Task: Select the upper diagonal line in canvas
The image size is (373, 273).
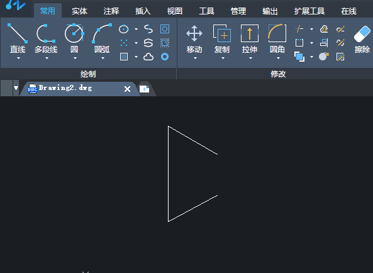Action: [193, 140]
